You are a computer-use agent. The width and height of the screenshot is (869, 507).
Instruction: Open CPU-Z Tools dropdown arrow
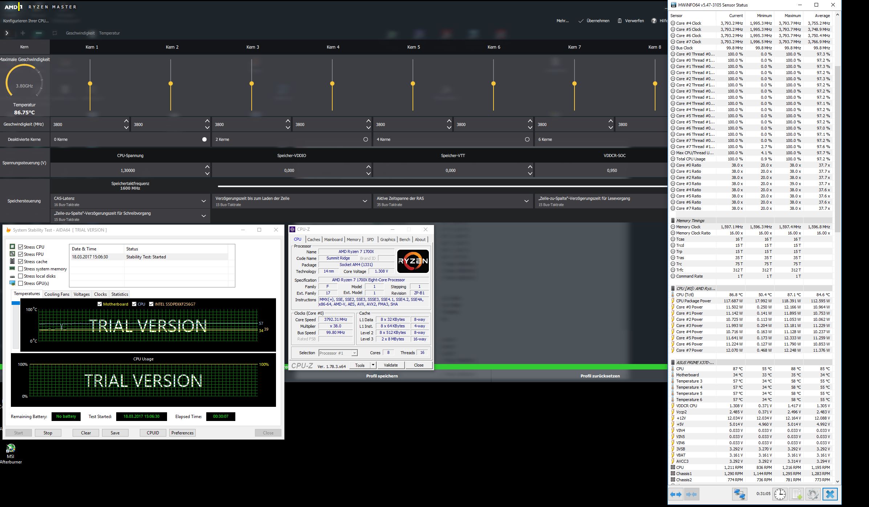click(x=373, y=365)
